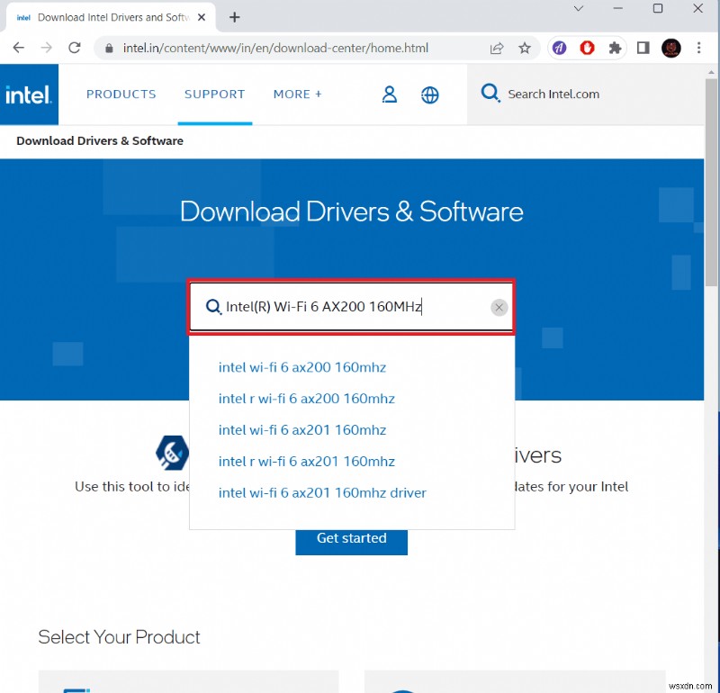Close the Download Intel Drivers tab
720x693 pixels.
pos(201,17)
